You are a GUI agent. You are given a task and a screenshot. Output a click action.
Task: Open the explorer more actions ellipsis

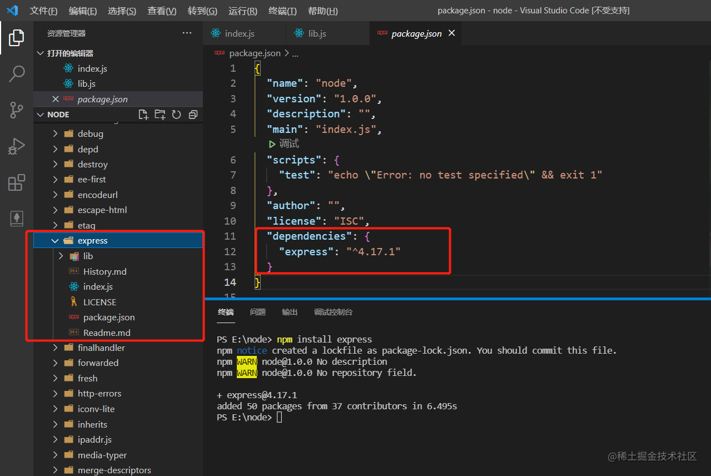pyautogui.click(x=187, y=33)
